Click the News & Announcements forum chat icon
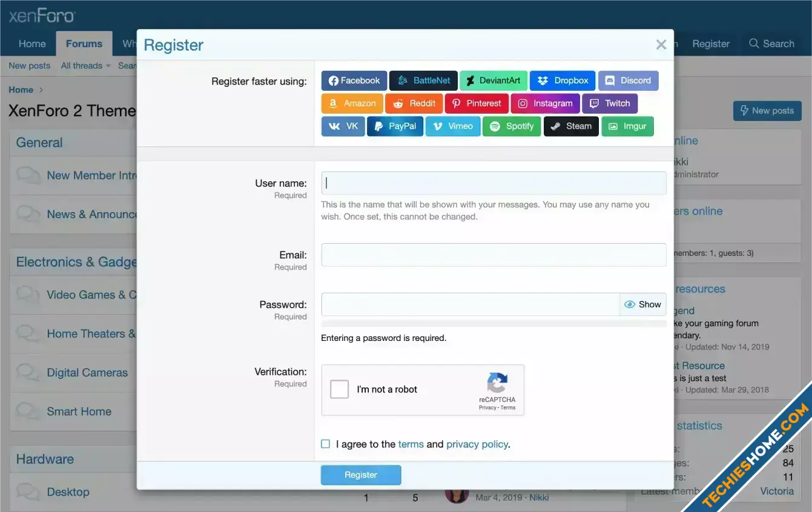Viewport: 812px width, 512px height. coord(28,215)
